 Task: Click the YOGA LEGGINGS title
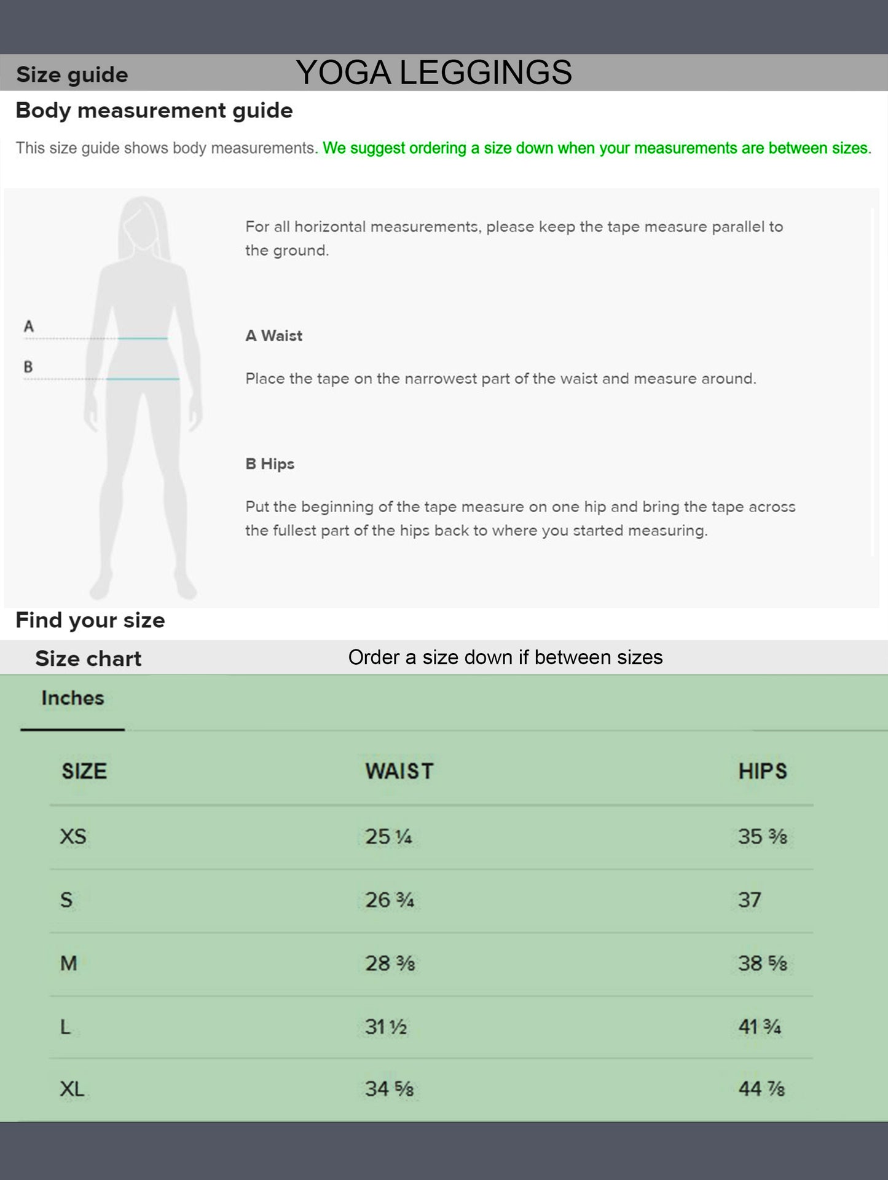click(433, 73)
